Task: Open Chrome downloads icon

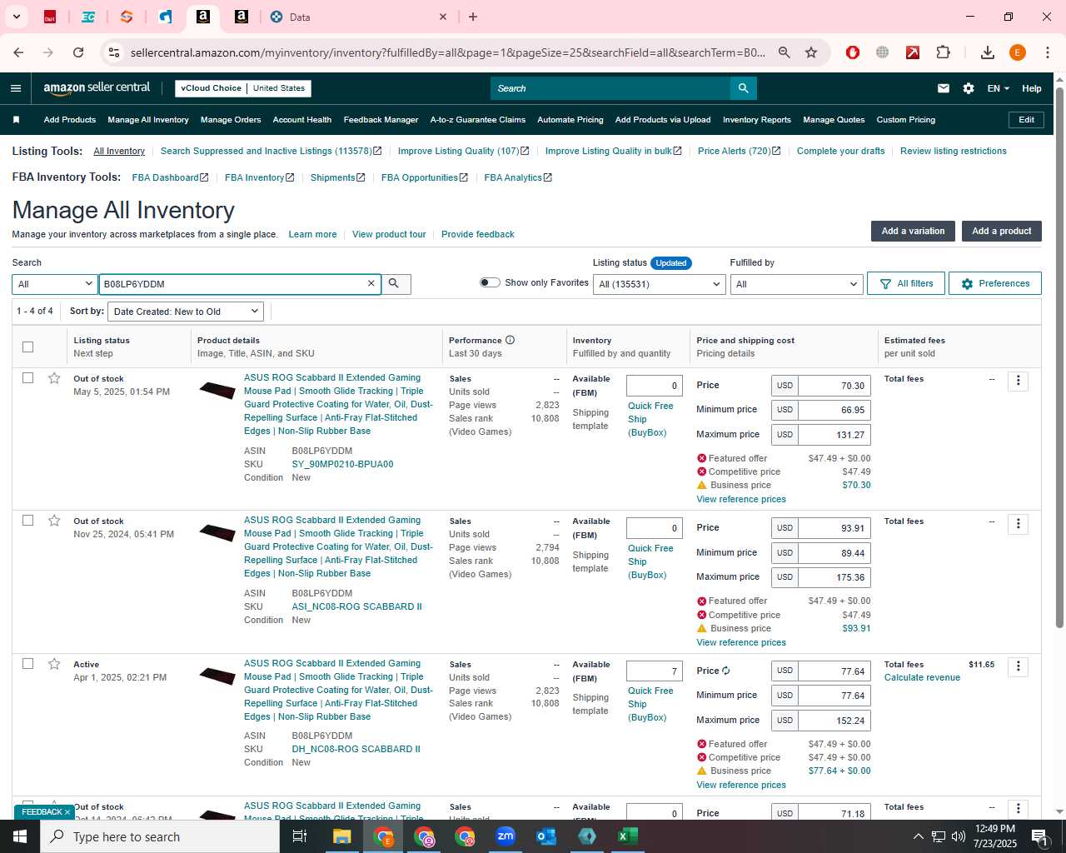Action: (988, 52)
